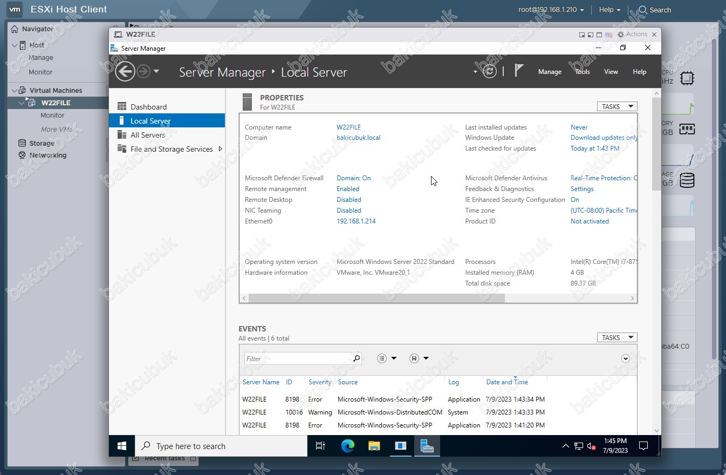Screen dimensions: 726x475
Task: Click Today at 1:43 PM link
Action: (595, 148)
